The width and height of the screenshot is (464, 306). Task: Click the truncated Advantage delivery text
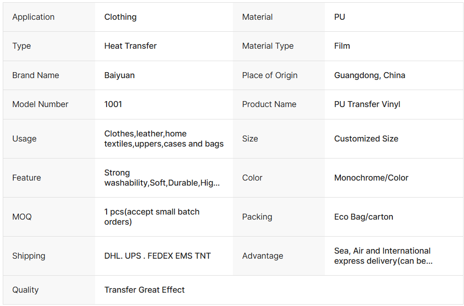click(383, 256)
